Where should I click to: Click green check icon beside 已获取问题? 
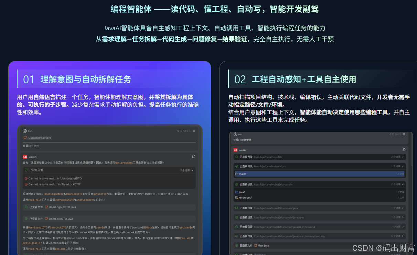(x=26, y=170)
